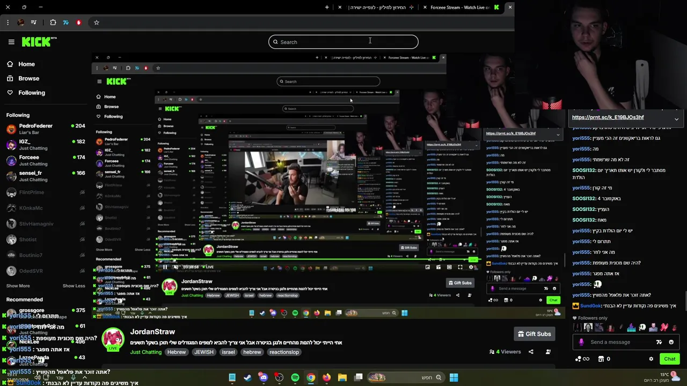Pause the stream in the video player
The width and height of the screenshot is (687, 386).
point(165,267)
